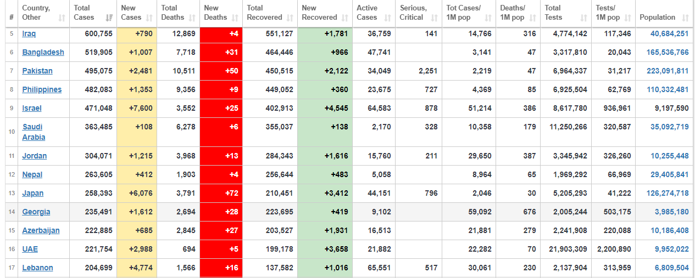
Task: Click Israel population 9,197,590 value
Action: coord(671,108)
